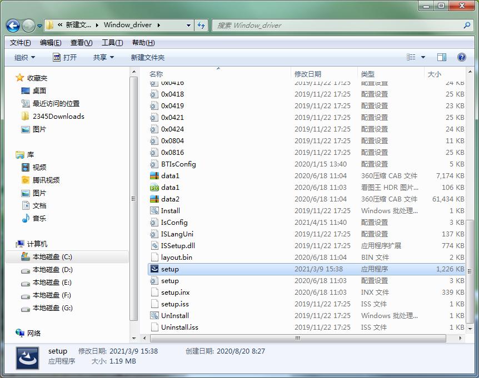Select the ISLangUni file name
479x378 pixels.
coord(177,234)
